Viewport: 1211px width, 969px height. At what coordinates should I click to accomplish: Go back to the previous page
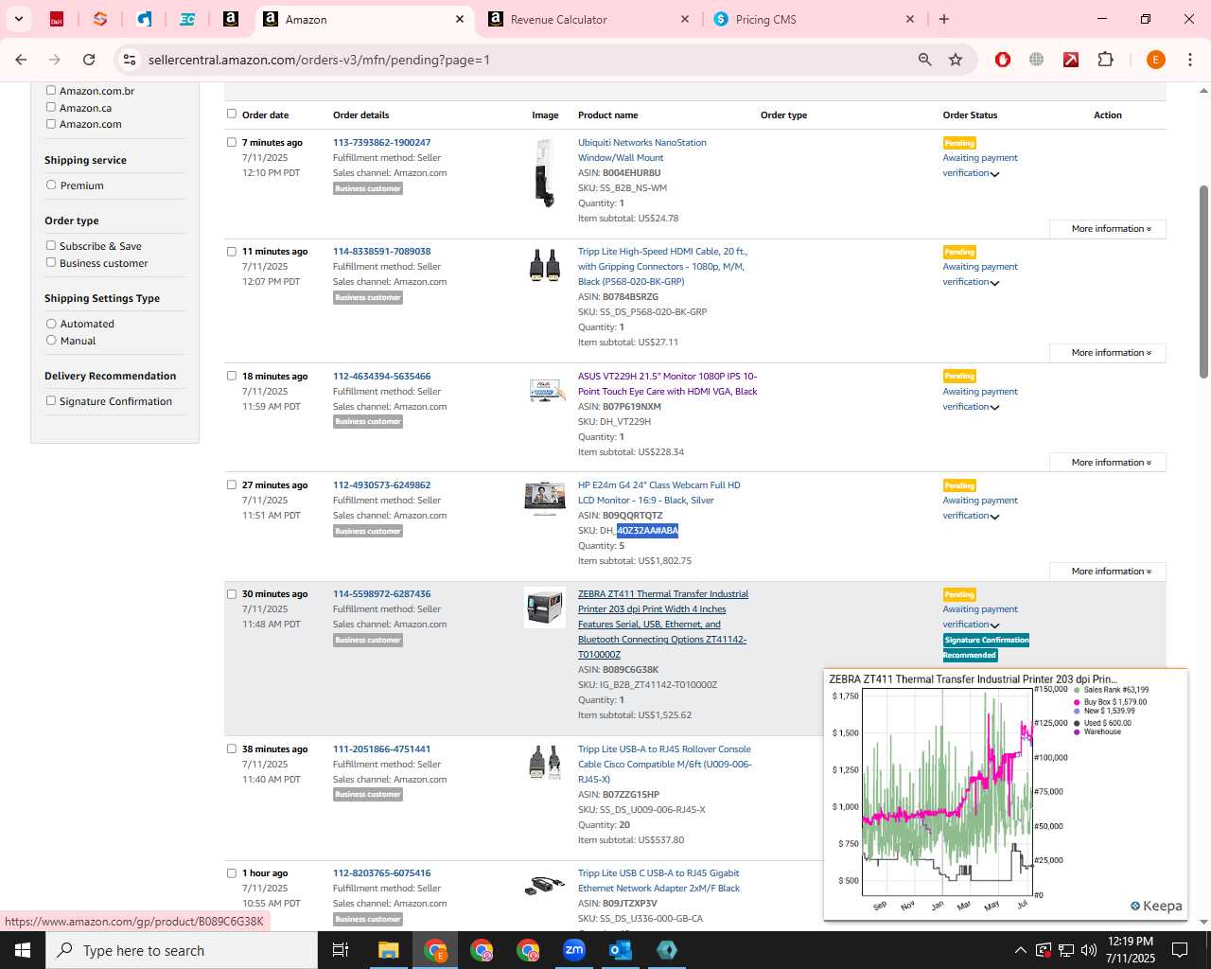[21, 60]
